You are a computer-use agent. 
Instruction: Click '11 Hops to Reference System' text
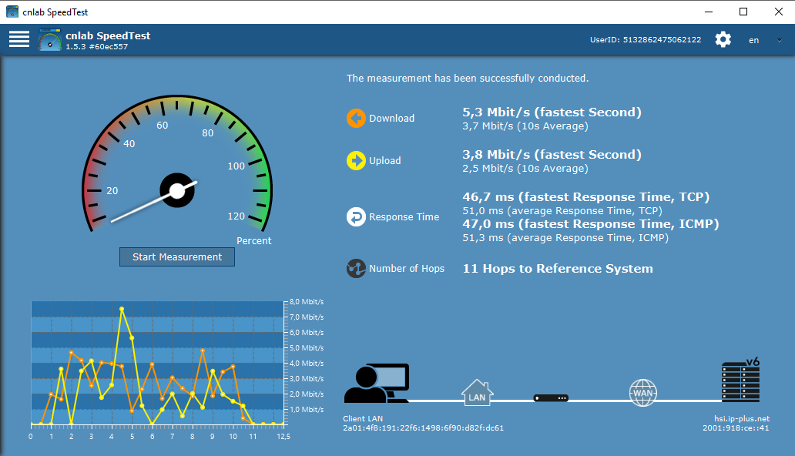click(558, 268)
